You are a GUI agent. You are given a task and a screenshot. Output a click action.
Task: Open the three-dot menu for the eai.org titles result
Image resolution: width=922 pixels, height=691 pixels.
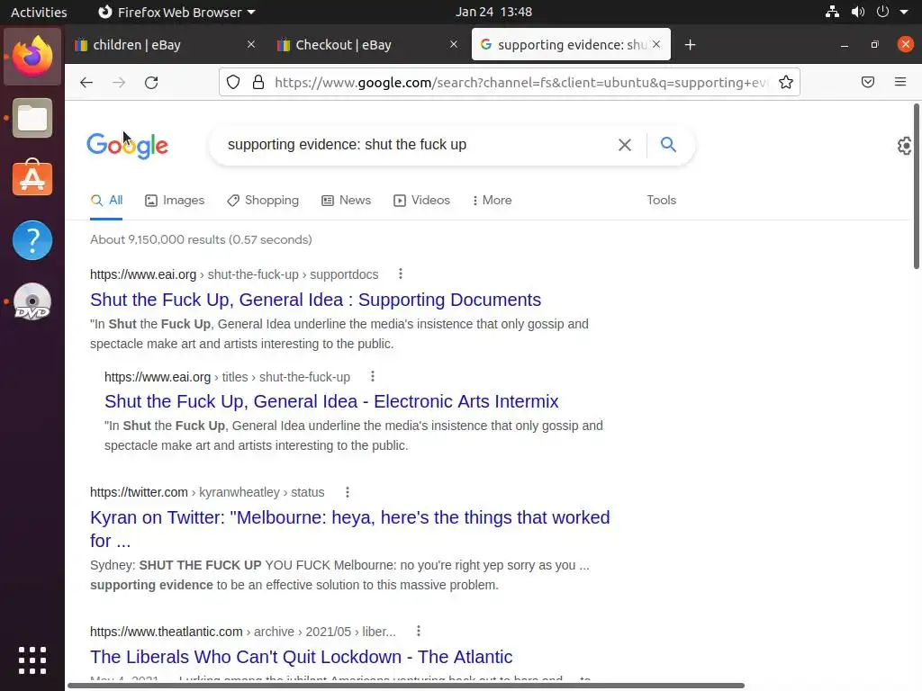pyautogui.click(x=372, y=376)
